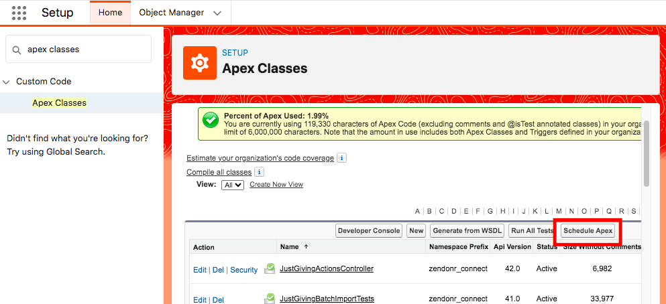Filter the list by letter A
The width and height of the screenshot is (666, 304).
[418, 211]
